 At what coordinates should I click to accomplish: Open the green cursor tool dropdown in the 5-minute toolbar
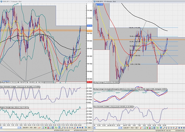coord(56,128)
